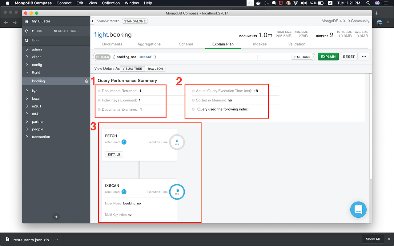Collapse the flight database in the sidebar
This screenshot has width=394, height=246.
[x=27, y=72]
